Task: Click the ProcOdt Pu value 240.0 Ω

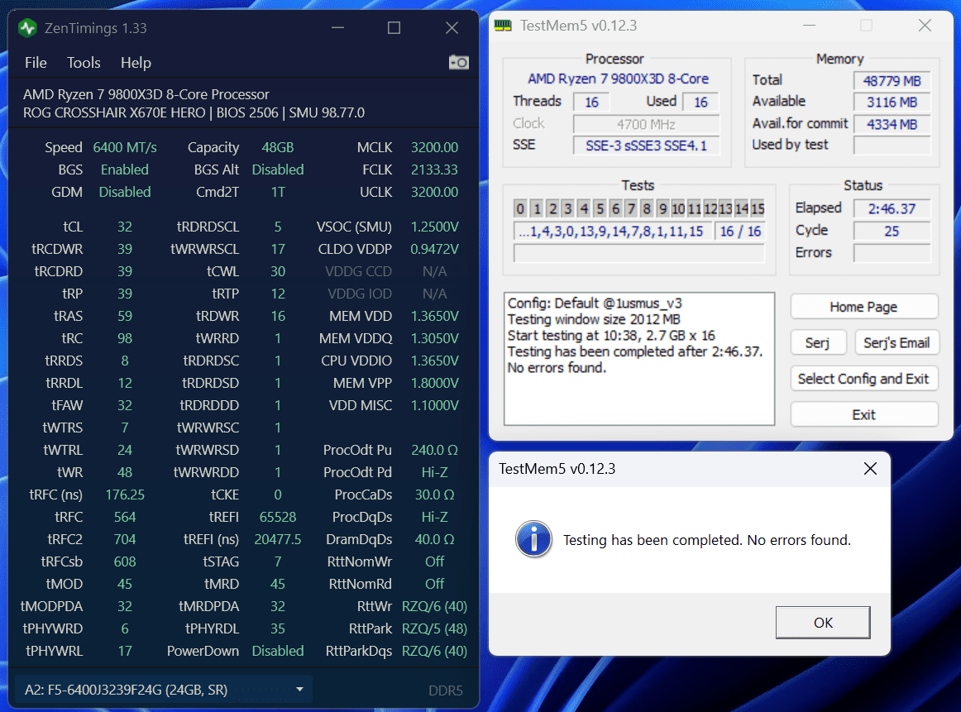Action: click(434, 450)
